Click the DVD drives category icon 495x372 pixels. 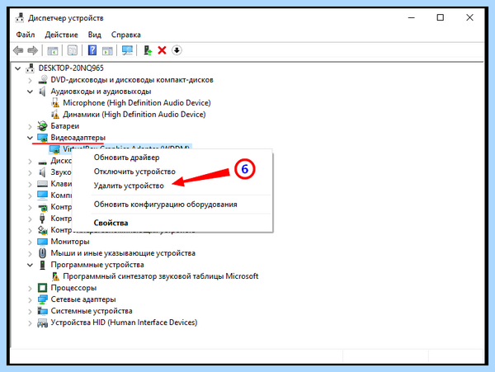click(42, 80)
